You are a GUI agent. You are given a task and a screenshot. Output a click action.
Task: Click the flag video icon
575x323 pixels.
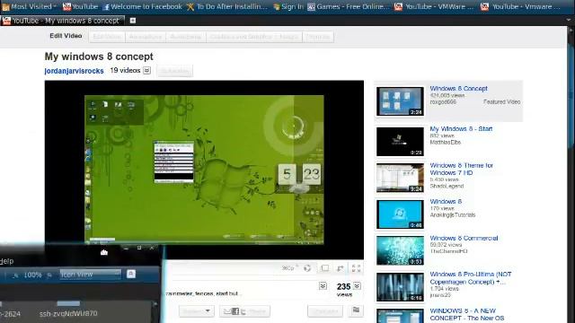point(356,310)
